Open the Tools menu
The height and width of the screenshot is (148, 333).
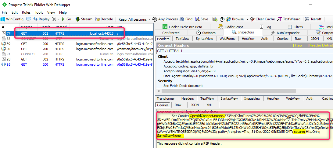(39, 12)
